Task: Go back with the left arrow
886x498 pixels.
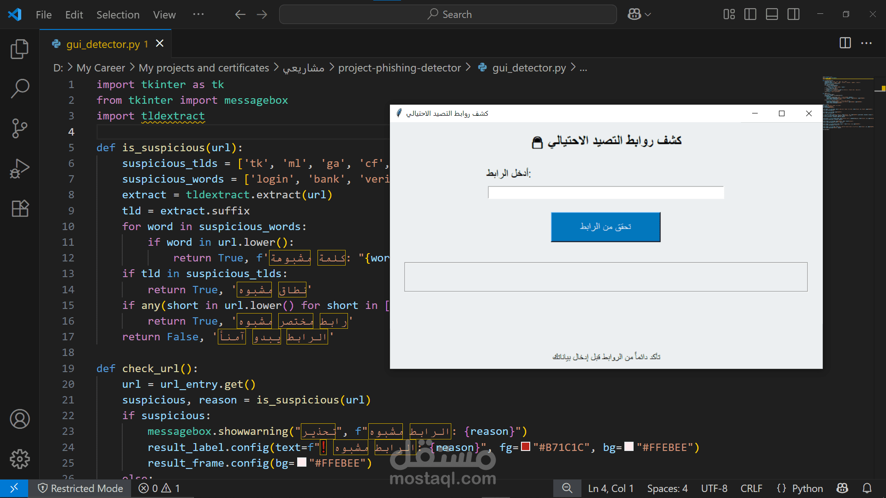Action: tap(240, 14)
